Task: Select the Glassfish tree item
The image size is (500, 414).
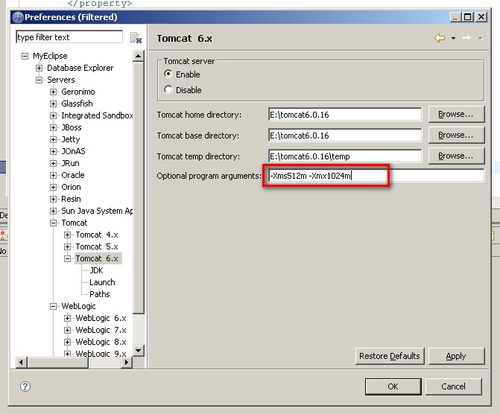Action: [77, 103]
